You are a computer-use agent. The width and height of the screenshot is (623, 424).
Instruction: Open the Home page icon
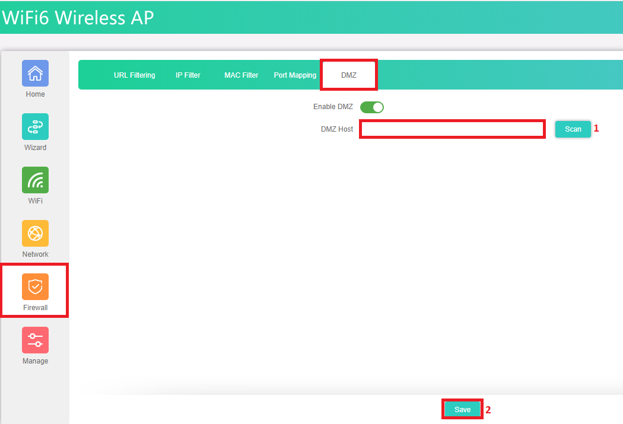tap(35, 74)
